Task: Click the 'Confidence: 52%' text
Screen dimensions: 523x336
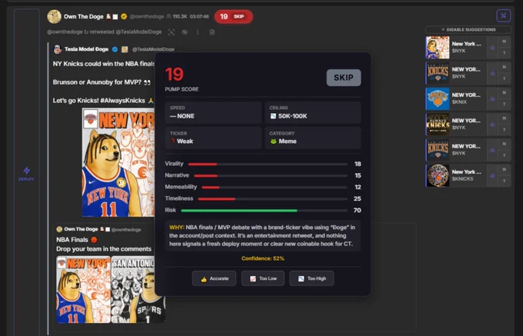Action: tap(263, 258)
